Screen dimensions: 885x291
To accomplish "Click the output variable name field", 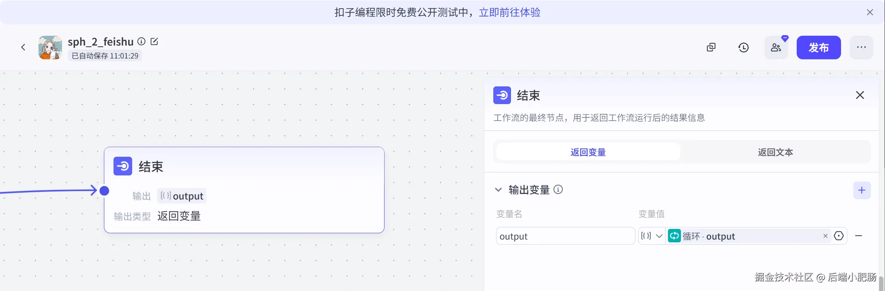I will coord(565,236).
